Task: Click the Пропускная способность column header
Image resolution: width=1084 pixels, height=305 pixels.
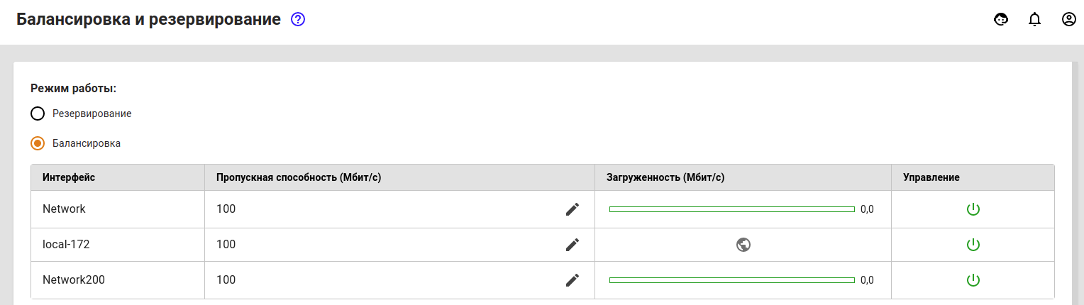Action: [299, 177]
